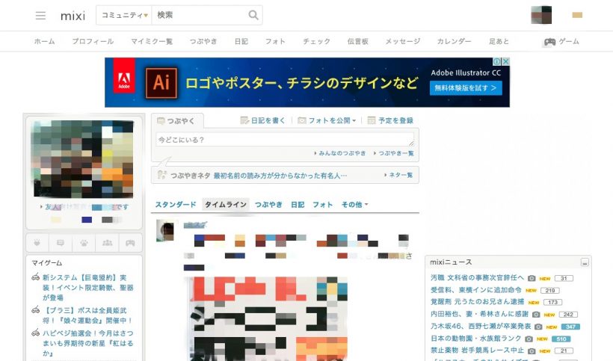This screenshot has width=613, height=361.
Task: Open news 乃木坂46、西野七瀬が卒業発表
Action: click(481, 327)
